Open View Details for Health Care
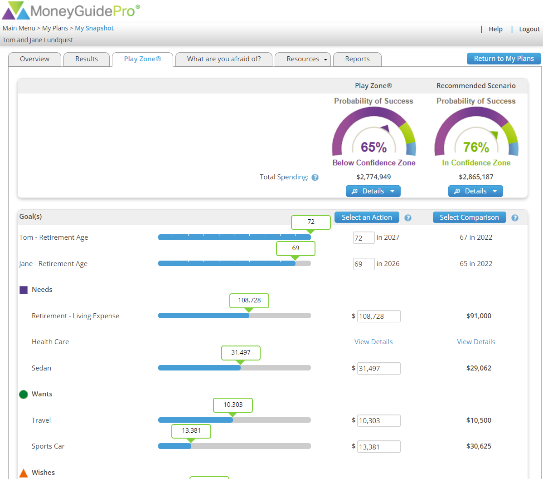543x479 pixels. coord(373,341)
